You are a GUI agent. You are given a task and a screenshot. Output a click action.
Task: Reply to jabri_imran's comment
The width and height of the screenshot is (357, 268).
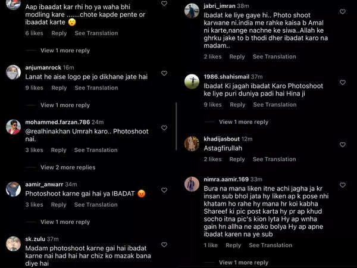(x=237, y=57)
